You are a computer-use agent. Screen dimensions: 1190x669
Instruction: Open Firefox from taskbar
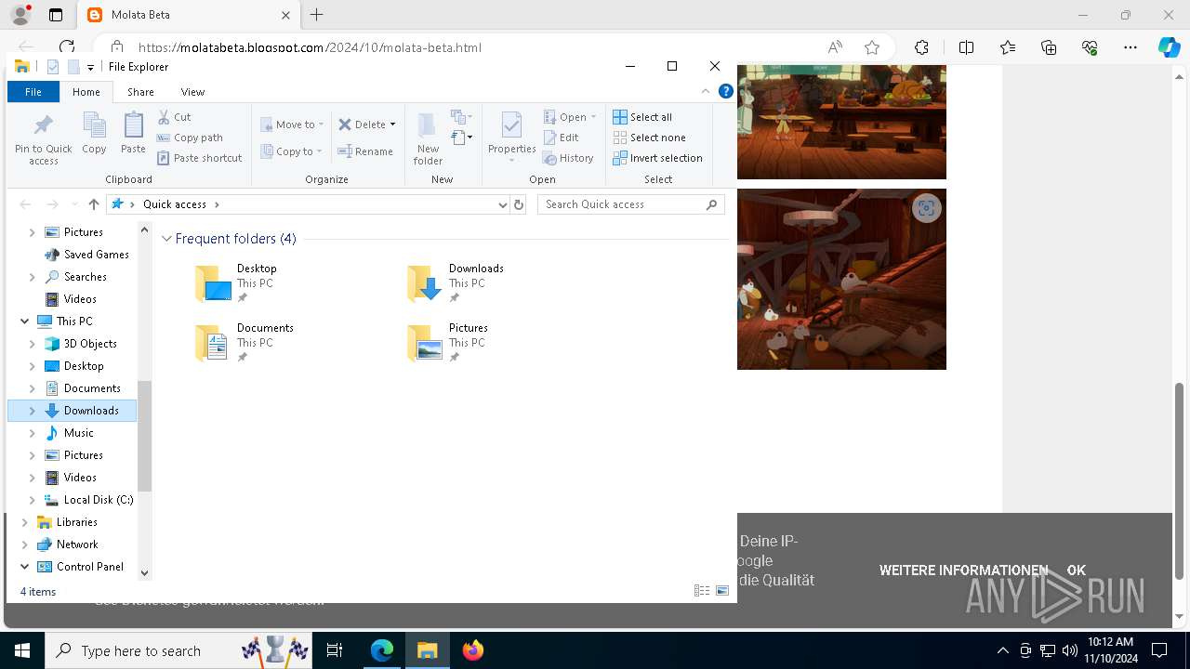coord(473,650)
